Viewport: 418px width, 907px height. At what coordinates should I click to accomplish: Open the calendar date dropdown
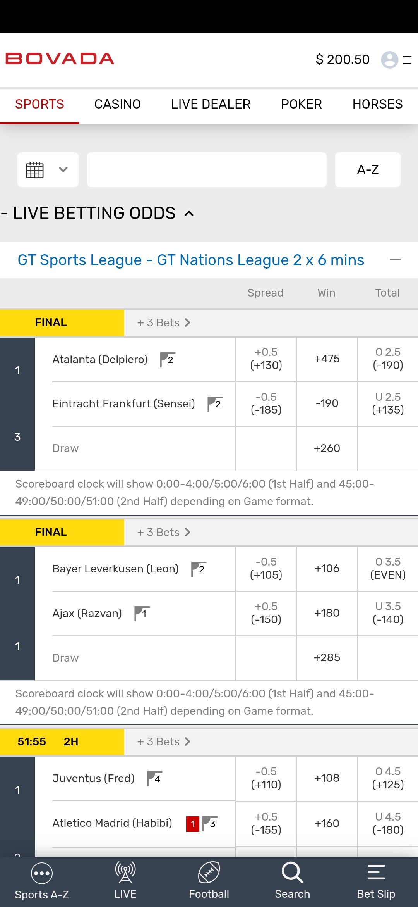coord(48,170)
